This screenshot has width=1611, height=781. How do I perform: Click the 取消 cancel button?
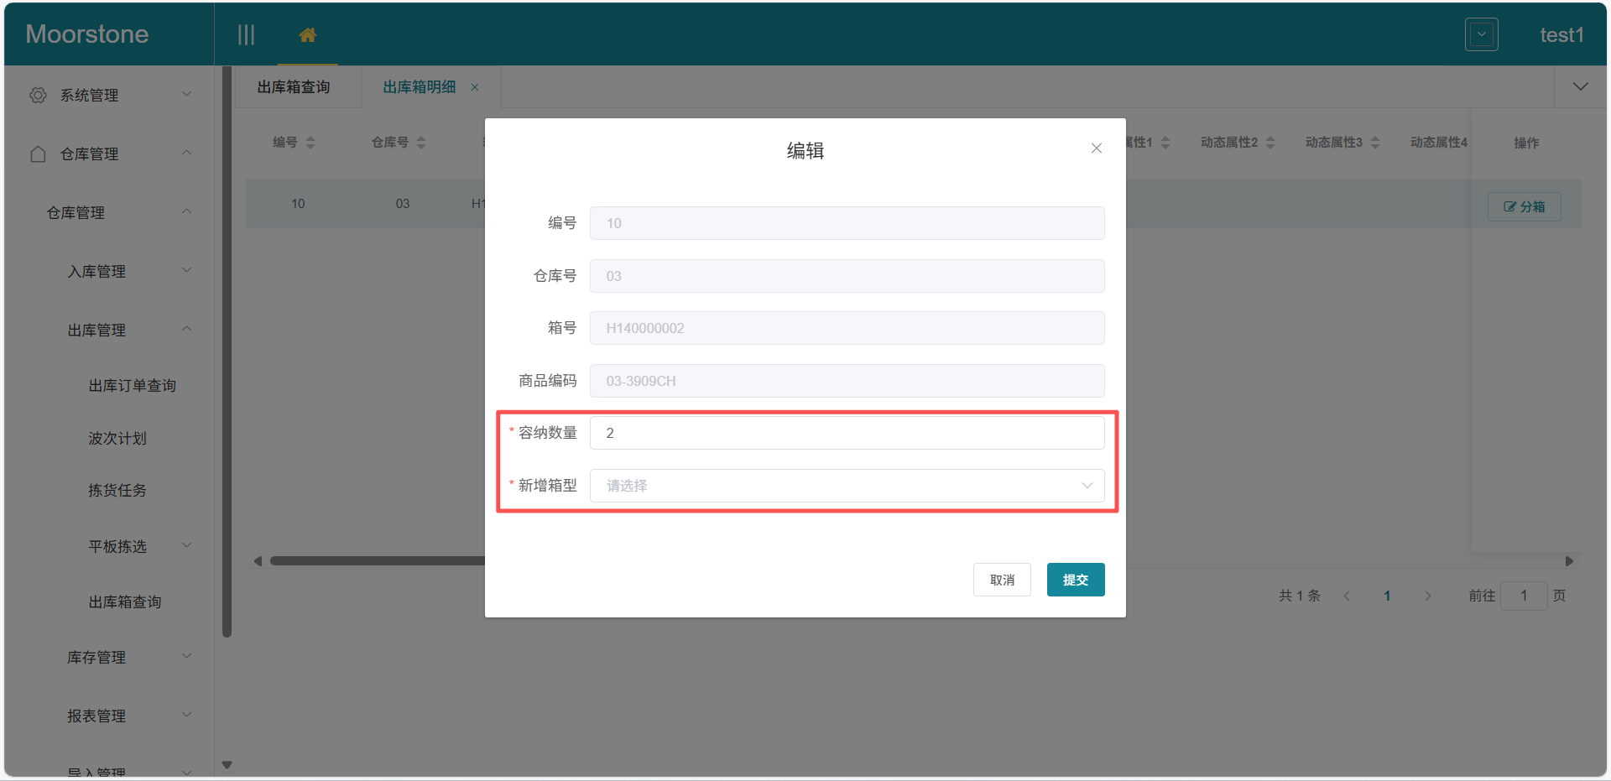point(1002,579)
